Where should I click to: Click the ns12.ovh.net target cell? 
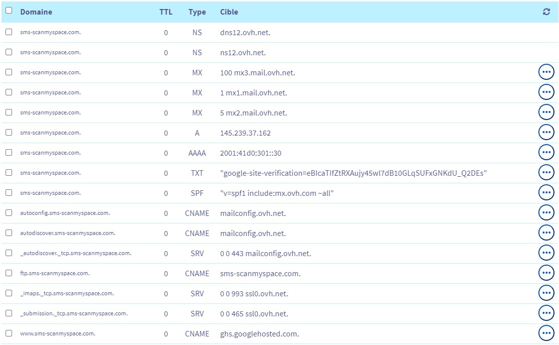(243, 53)
